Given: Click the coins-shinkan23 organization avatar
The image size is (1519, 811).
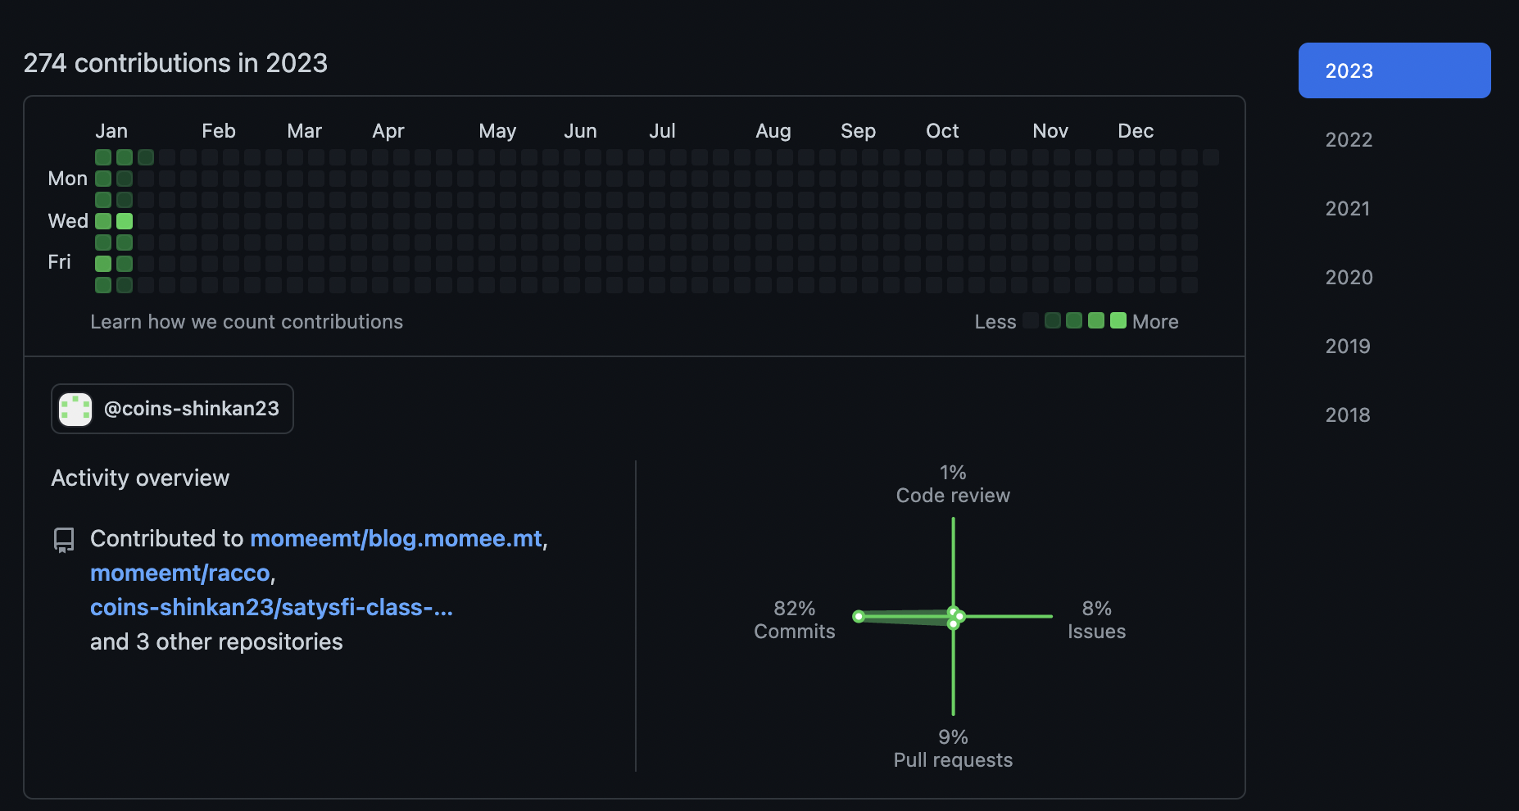Looking at the screenshot, I should pyautogui.click(x=75, y=409).
